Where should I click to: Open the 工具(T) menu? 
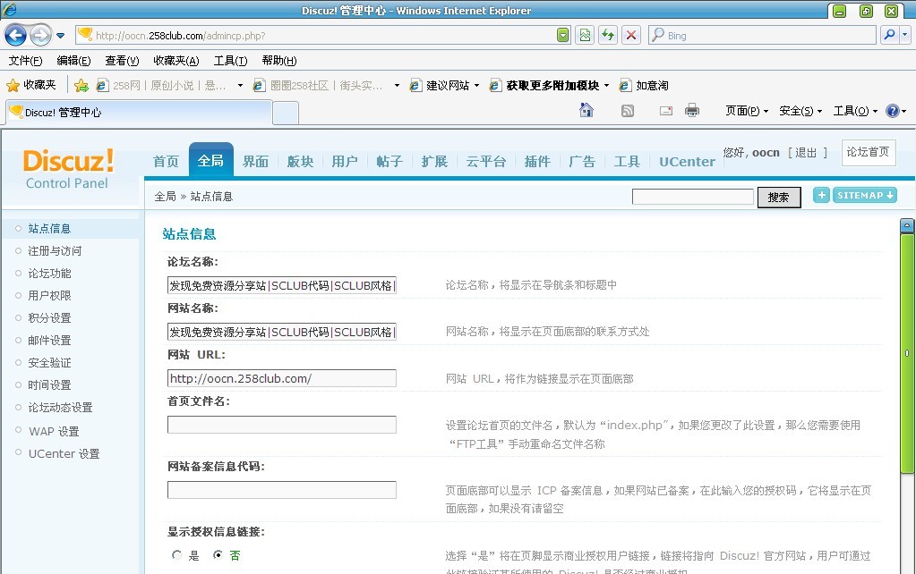pos(230,61)
